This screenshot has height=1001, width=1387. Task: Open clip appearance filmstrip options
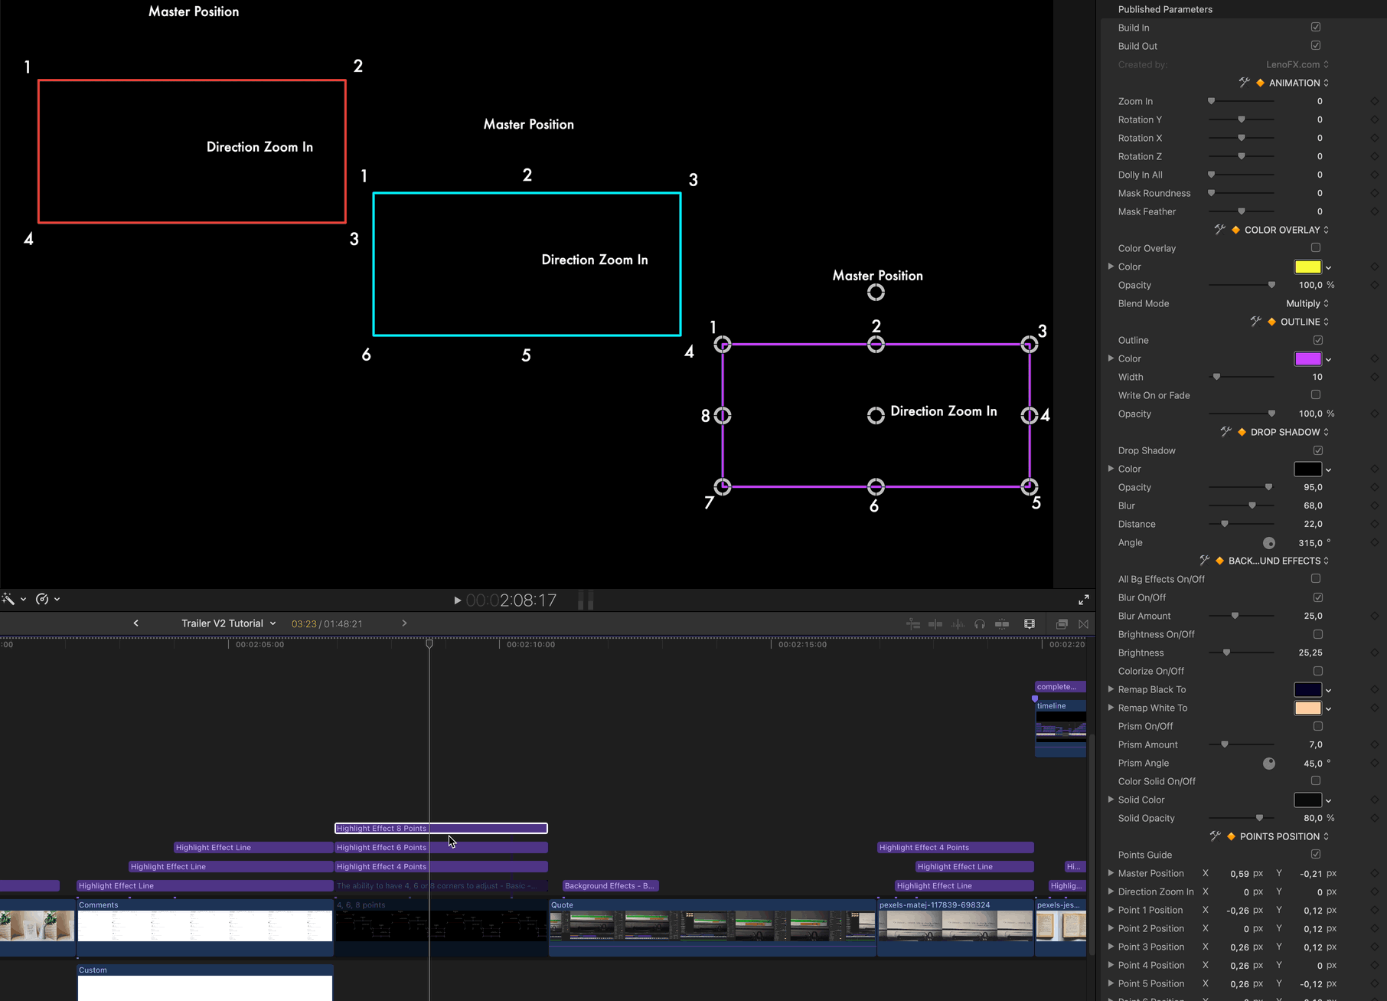click(x=1030, y=624)
